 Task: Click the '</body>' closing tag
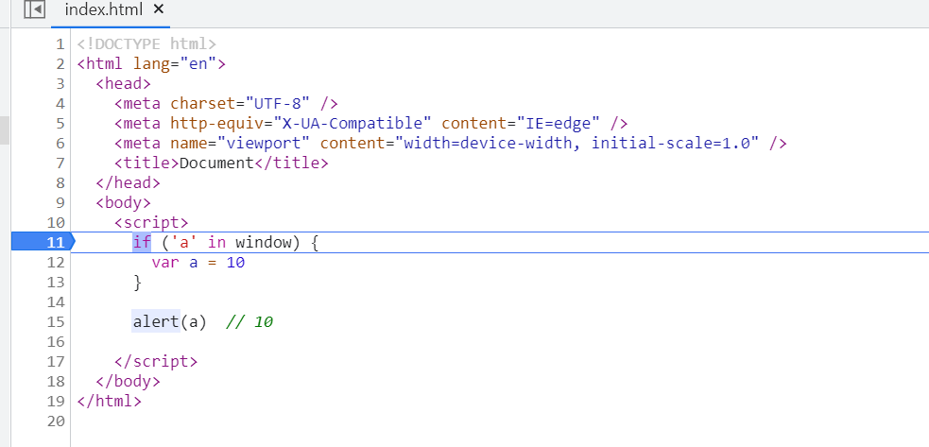(128, 381)
